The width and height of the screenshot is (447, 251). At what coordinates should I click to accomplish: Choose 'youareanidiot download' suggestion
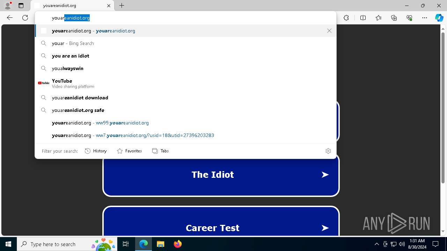click(185, 98)
